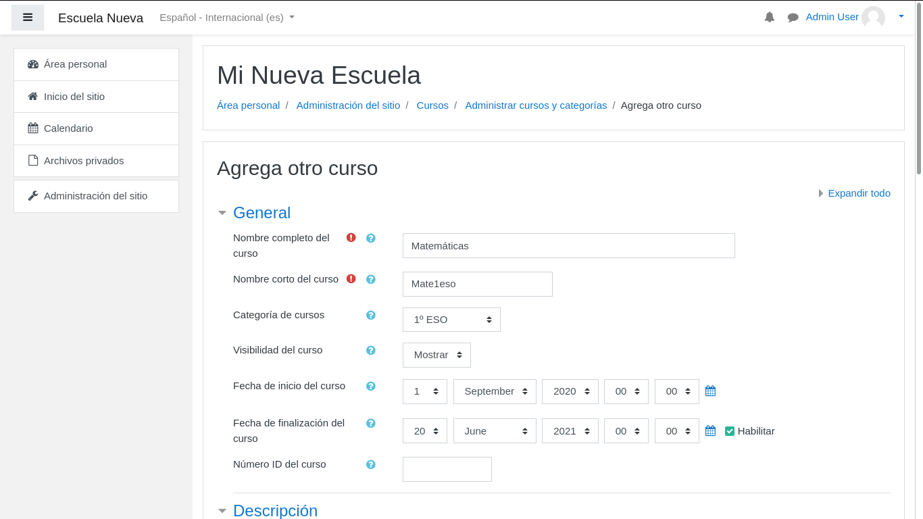Select the dashboard icon next to Área personal
The width and height of the screenshot is (923, 519).
(32, 64)
